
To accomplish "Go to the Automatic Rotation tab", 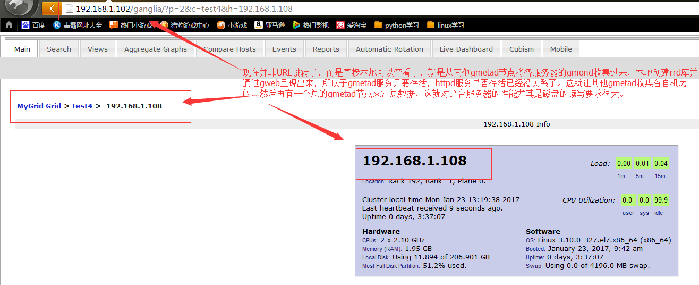I will [x=389, y=49].
